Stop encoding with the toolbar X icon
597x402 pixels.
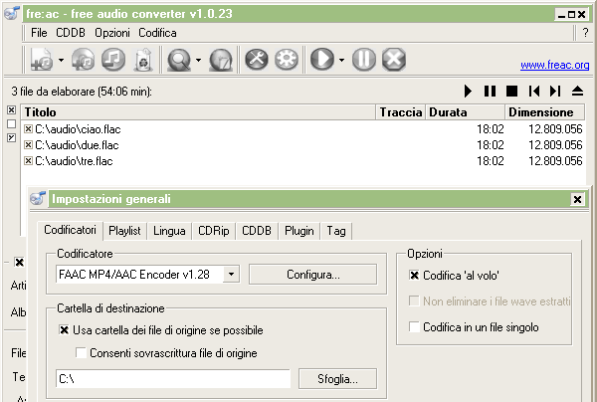pyautogui.click(x=394, y=60)
